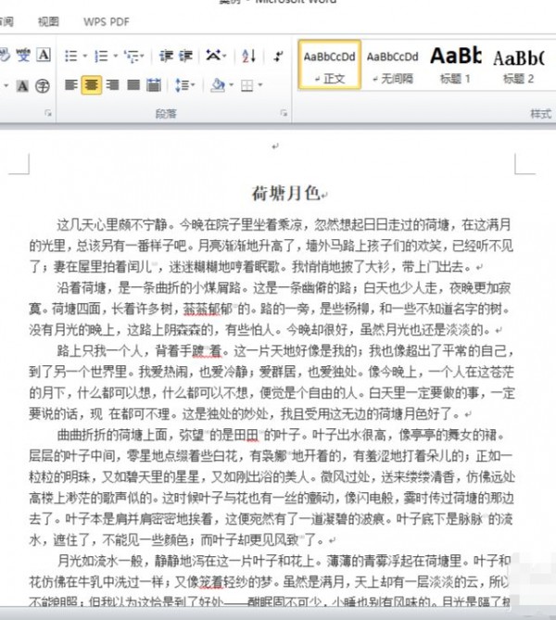Click the phonetic guide icon
Viewport: 556px width, 620px height.
pyautogui.click(x=23, y=55)
